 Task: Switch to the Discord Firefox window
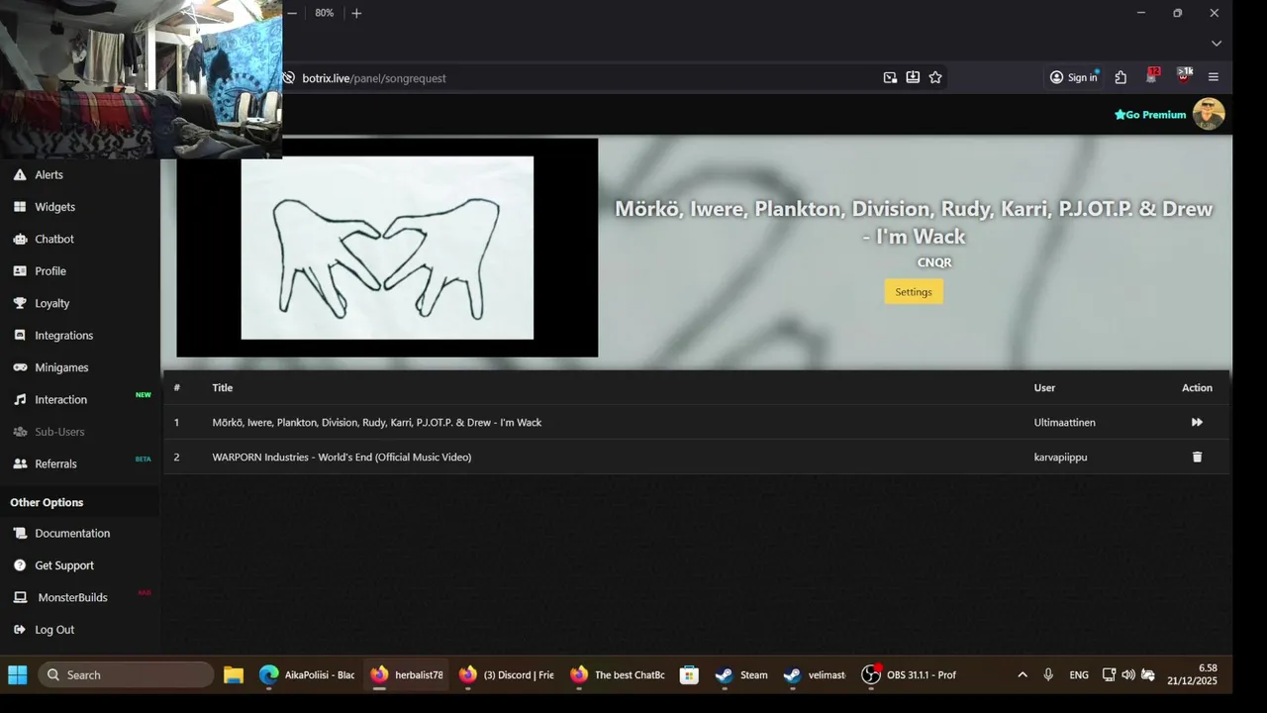coord(506,675)
